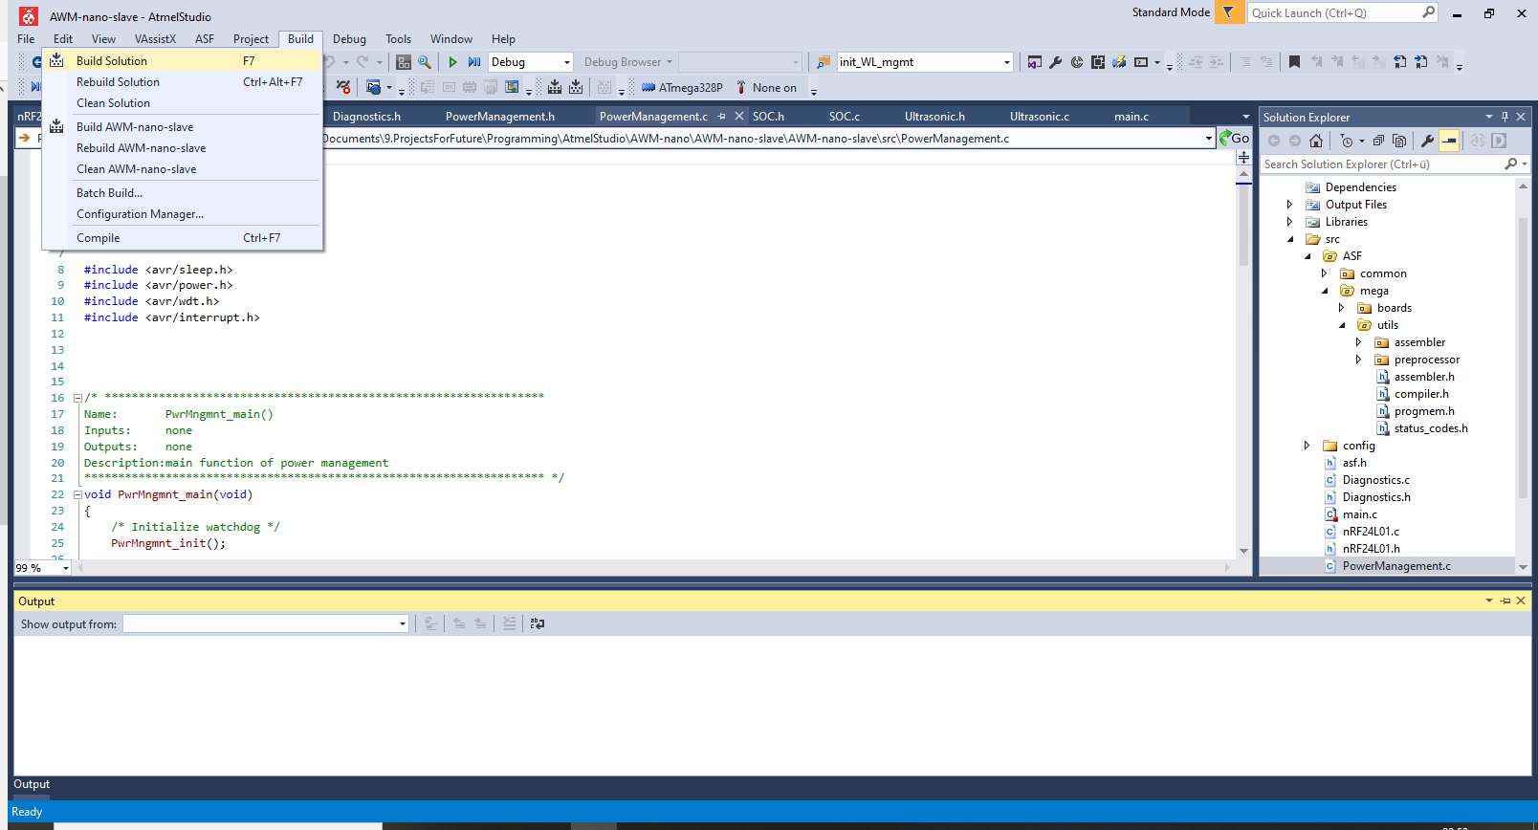1538x830 pixels.
Task: Click the 'None on' debugger tool icon
Action: (x=740, y=88)
